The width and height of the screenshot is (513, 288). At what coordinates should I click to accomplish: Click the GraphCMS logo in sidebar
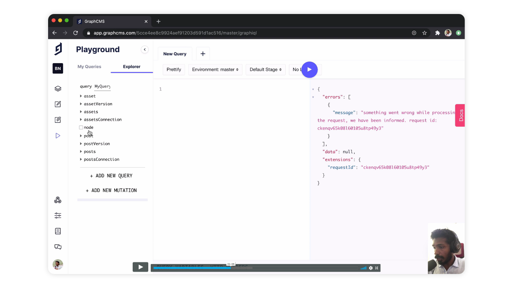(x=58, y=49)
